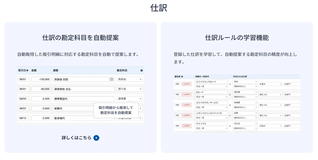Click the 出金取引 tag in Dカード row
Screen dimensions: 318x160
[187, 94]
